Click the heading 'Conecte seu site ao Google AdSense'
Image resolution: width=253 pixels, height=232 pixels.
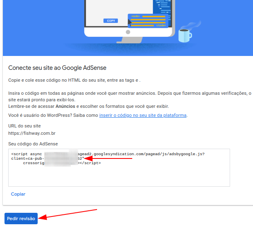[x=57, y=68]
